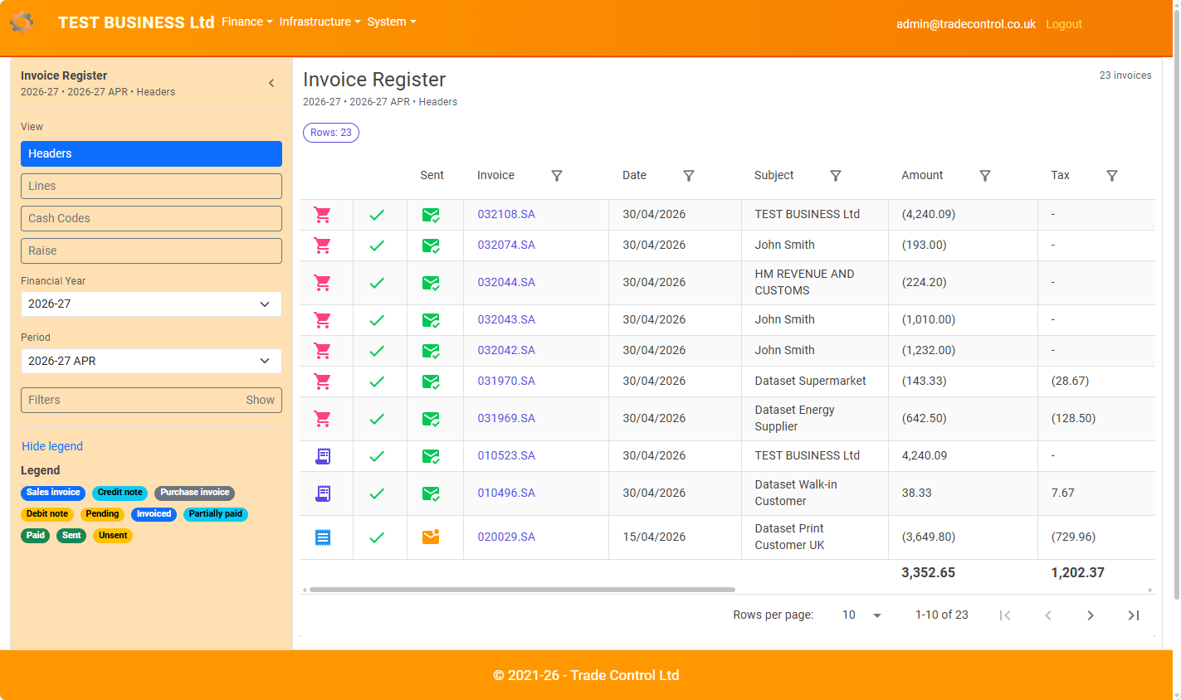Click the Trade Control gear logo

point(22,22)
